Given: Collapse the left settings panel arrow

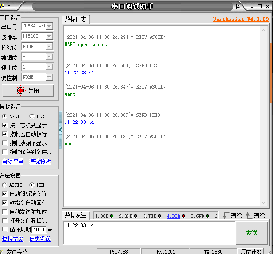Looking at the screenshot, I should click(x=60, y=130).
